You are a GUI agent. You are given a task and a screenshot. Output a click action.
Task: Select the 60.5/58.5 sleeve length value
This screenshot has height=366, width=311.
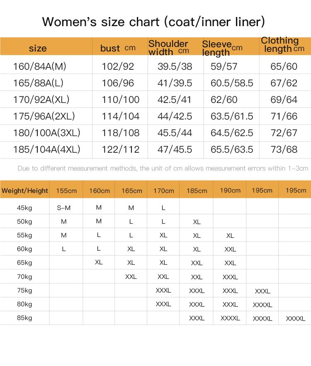click(232, 83)
